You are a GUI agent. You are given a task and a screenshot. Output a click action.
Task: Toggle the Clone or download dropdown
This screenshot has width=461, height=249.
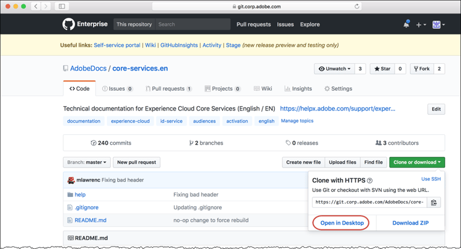point(417,162)
